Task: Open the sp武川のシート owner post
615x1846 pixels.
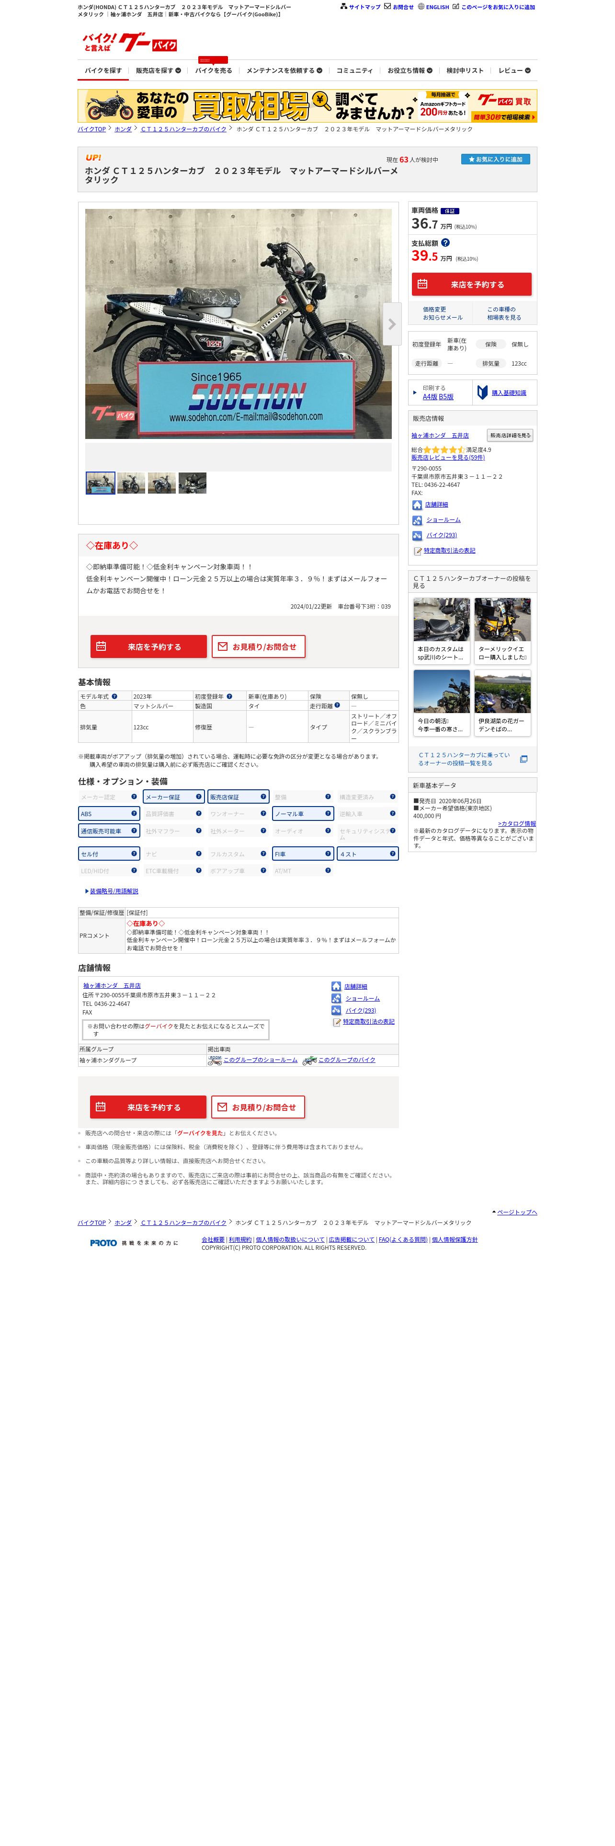Action: 441,631
